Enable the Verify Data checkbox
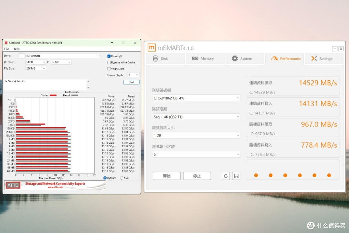Viewport: 349px width, 233px height. [x=109, y=69]
